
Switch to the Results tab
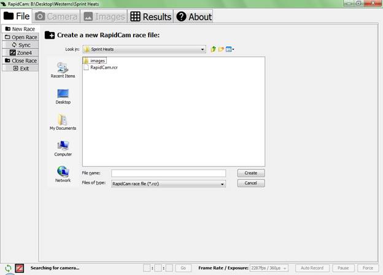[150, 17]
